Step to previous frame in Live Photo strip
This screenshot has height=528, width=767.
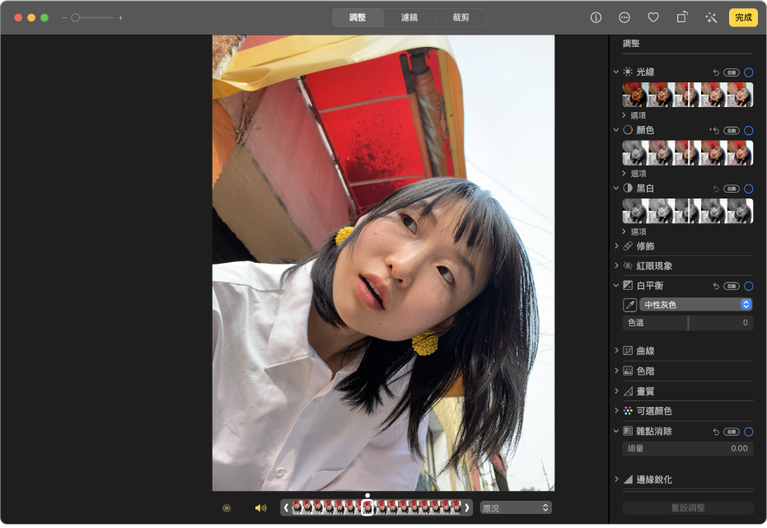(286, 508)
